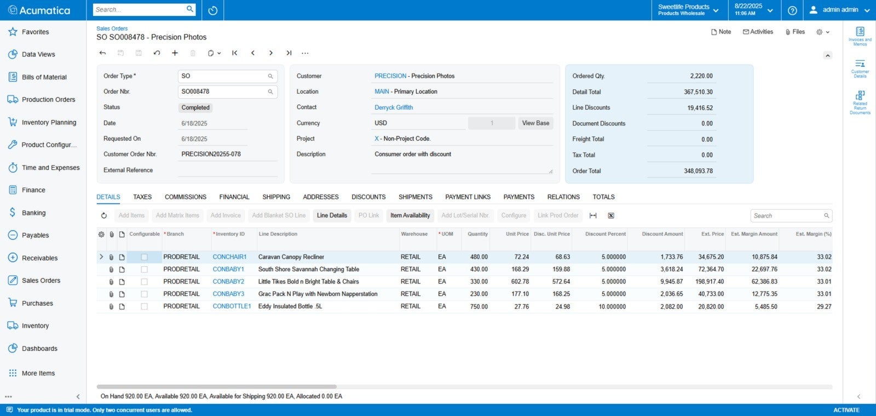Viewport: 876px width, 416px height.
Task: Open Related Return Documents side panel
Action: [x=860, y=102]
